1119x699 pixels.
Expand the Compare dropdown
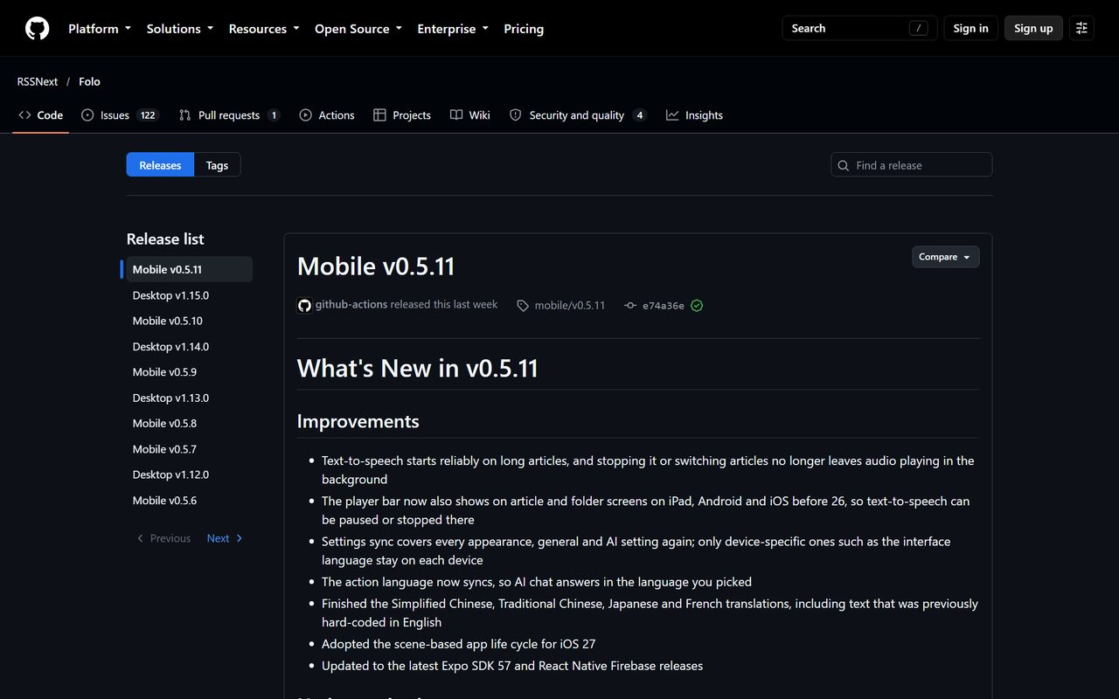pos(945,257)
